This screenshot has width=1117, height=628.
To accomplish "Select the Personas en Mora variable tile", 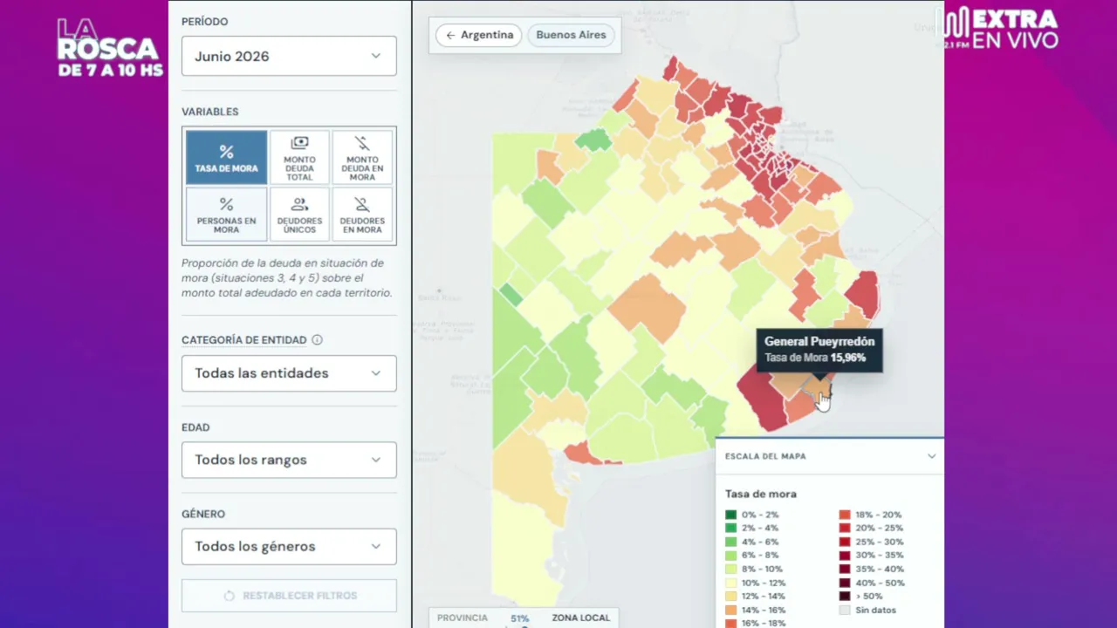I will pyautogui.click(x=226, y=215).
